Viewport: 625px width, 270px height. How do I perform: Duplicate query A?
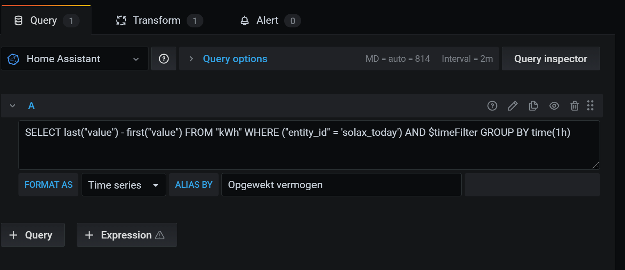click(x=533, y=106)
